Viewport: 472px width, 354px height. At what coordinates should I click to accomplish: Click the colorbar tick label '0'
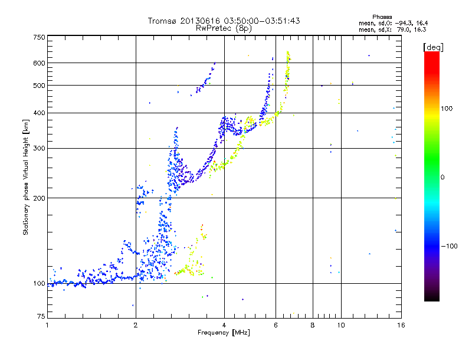442,178
